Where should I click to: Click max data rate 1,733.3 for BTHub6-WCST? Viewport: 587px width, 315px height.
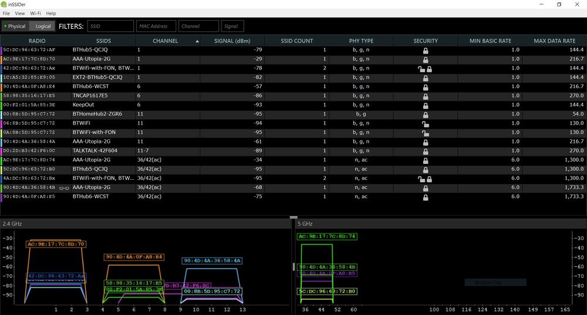click(574, 196)
